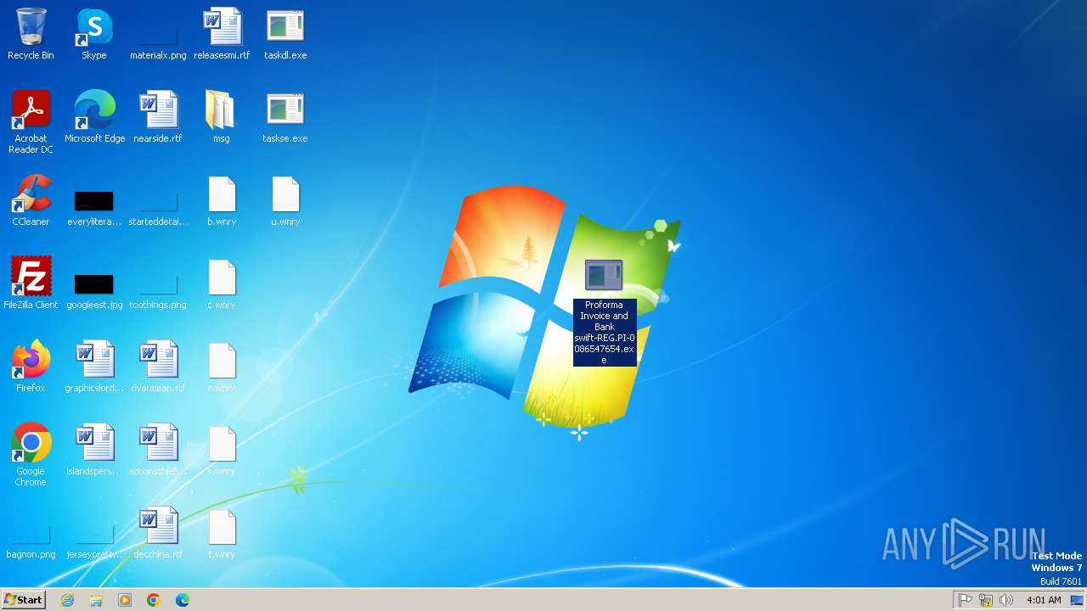Select the materialx.png file

pos(158,34)
